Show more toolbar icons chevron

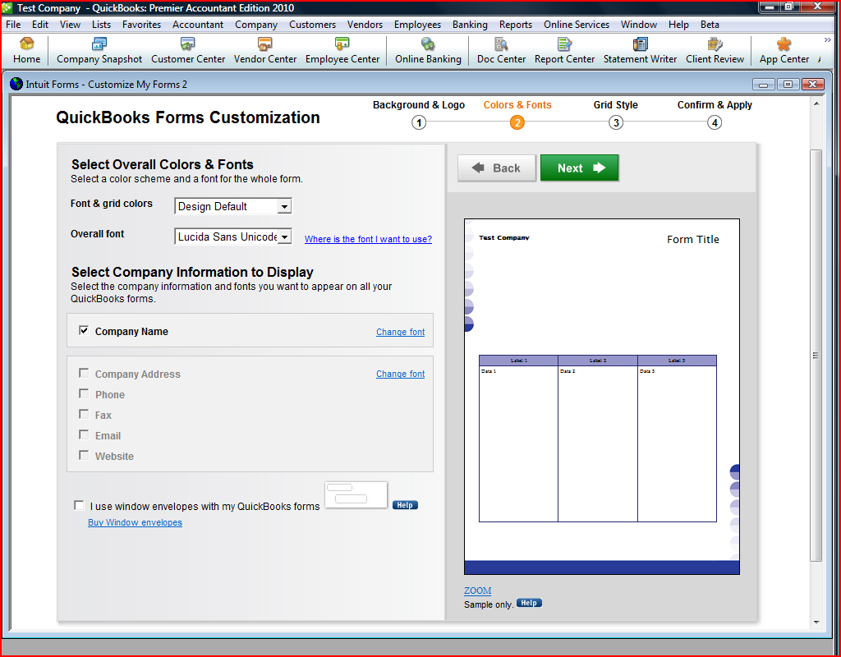(827, 40)
